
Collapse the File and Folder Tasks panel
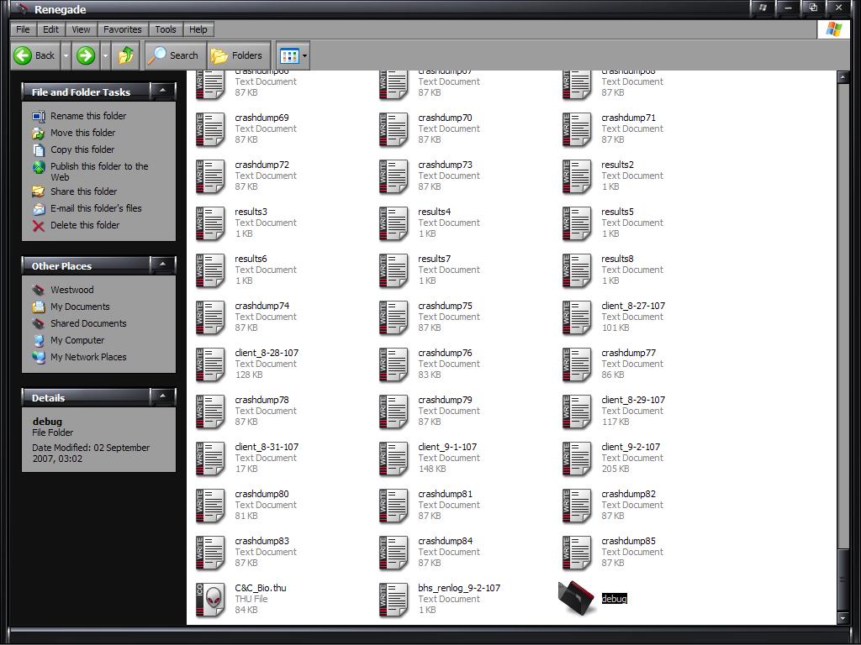coord(162,91)
